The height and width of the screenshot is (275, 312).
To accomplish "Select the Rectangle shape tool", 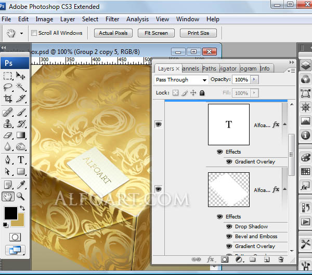I will 21,171.
